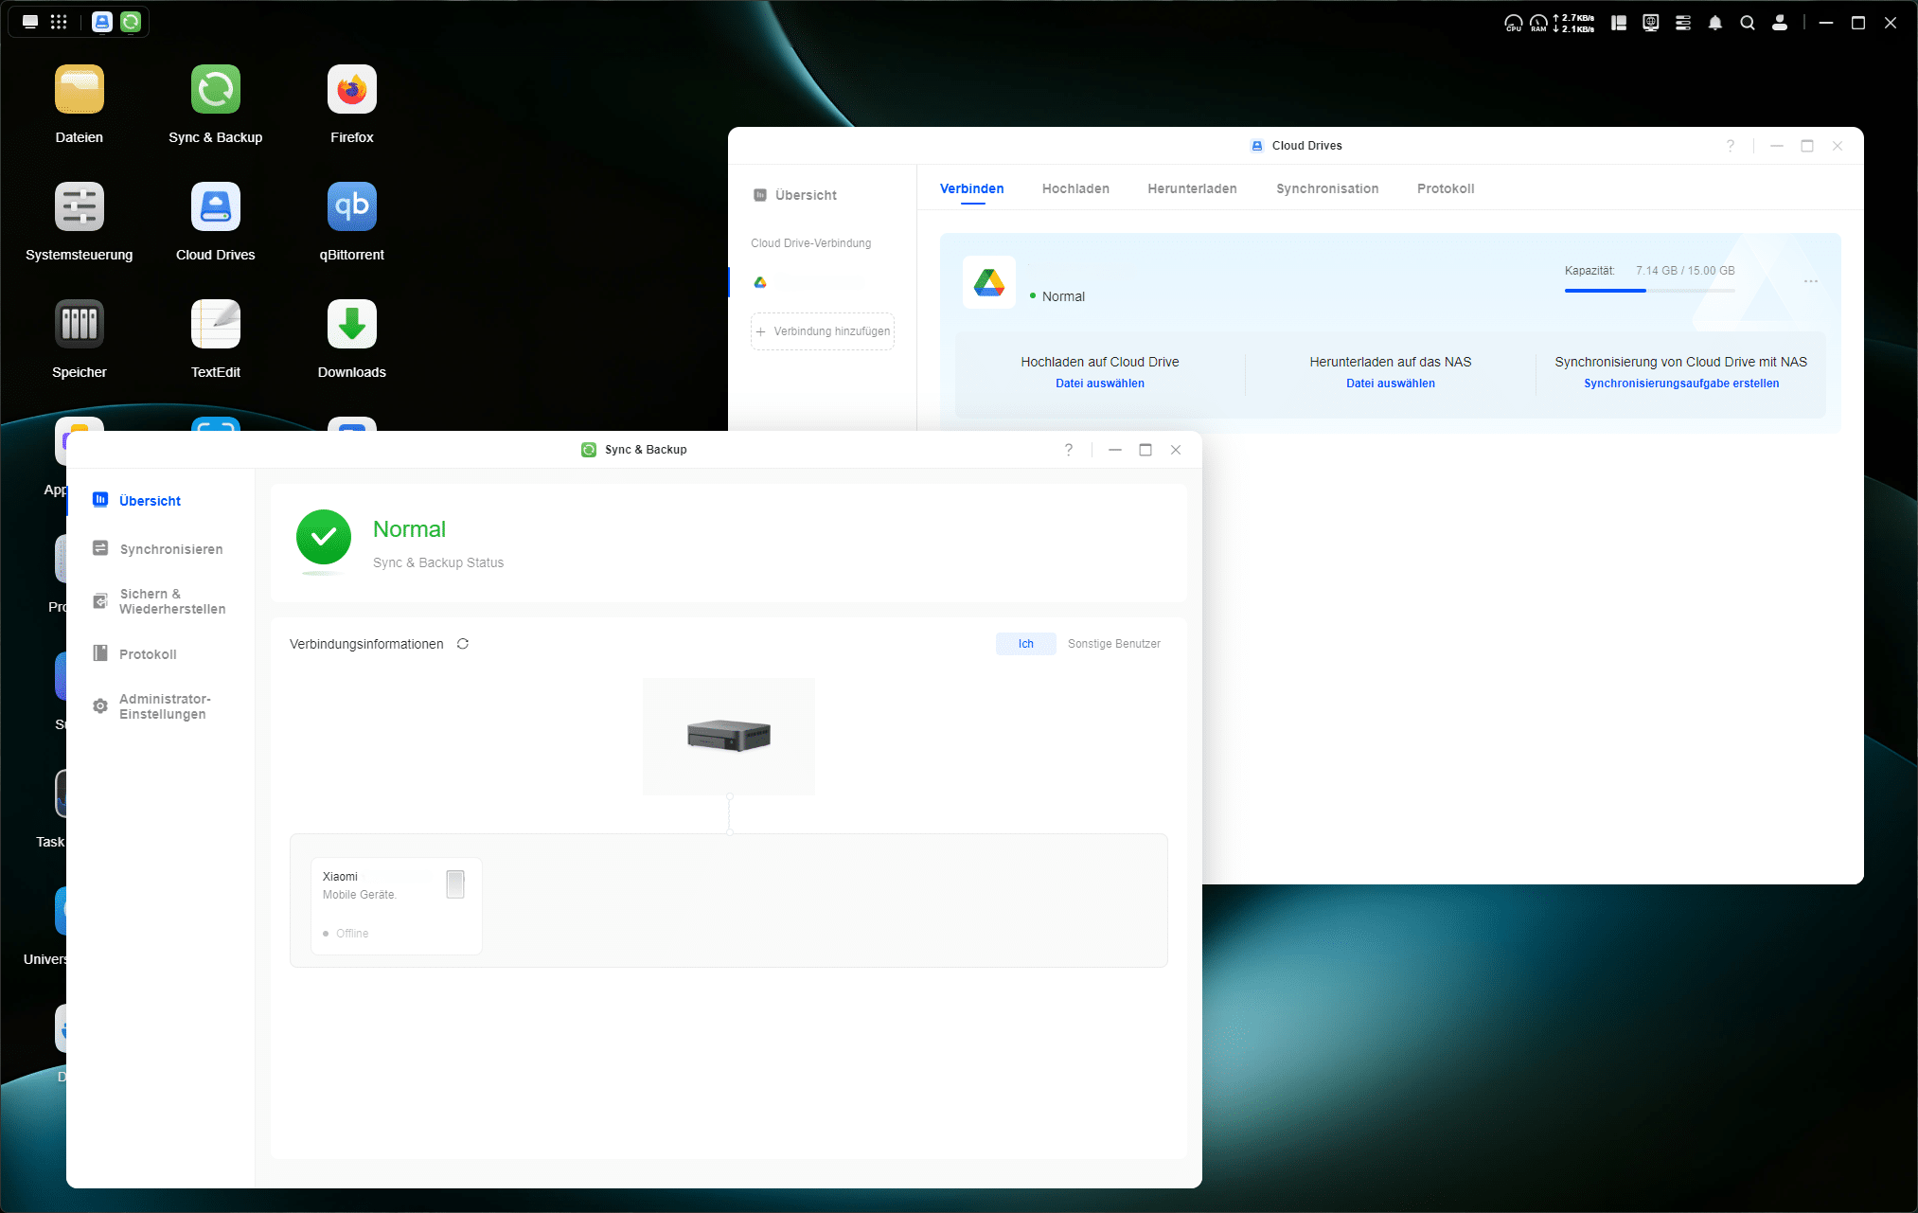This screenshot has height=1213, width=1918.
Task: Refresh Verbindungsinformationen with the reload icon
Action: tap(463, 644)
